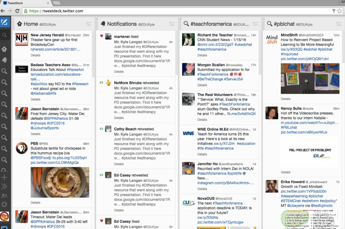Viewport: 345px width, 229px height.
Task: Click the house icon in Home column header
Action: click(19, 24)
